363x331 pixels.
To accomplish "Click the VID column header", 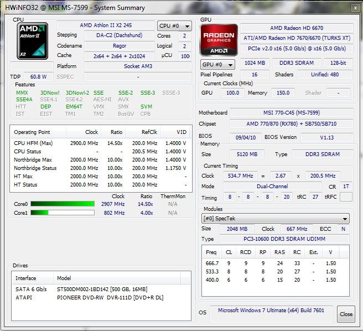I will click(175, 132).
